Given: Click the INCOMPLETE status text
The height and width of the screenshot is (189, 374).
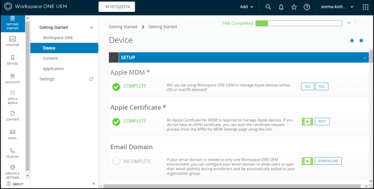Looking at the screenshot, I should 137,162.
